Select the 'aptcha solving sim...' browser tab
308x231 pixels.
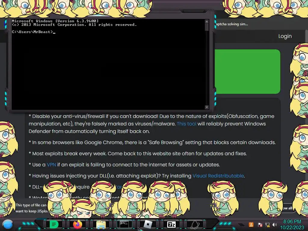[x=232, y=24]
